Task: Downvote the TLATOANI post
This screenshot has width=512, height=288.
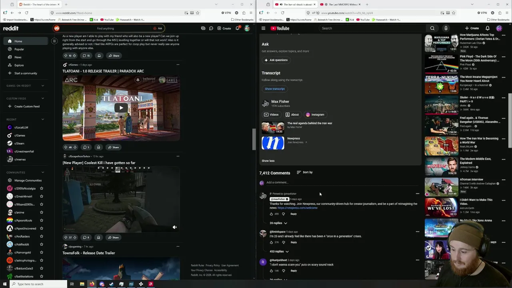Action: [75, 147]
